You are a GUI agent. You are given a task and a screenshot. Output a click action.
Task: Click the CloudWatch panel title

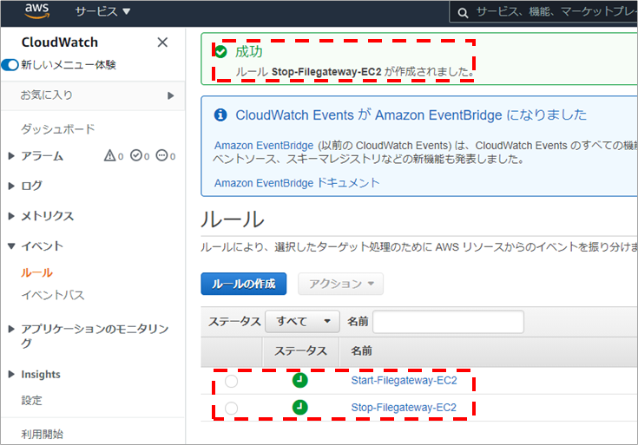point(60,43)
